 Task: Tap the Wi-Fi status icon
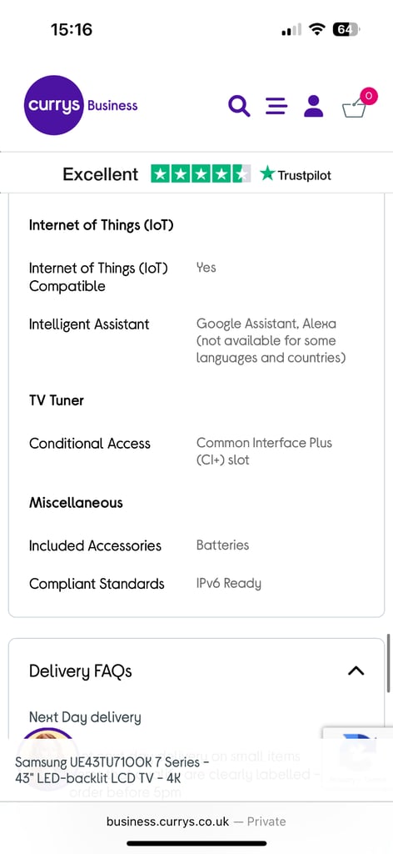click(x=316, y=29)
